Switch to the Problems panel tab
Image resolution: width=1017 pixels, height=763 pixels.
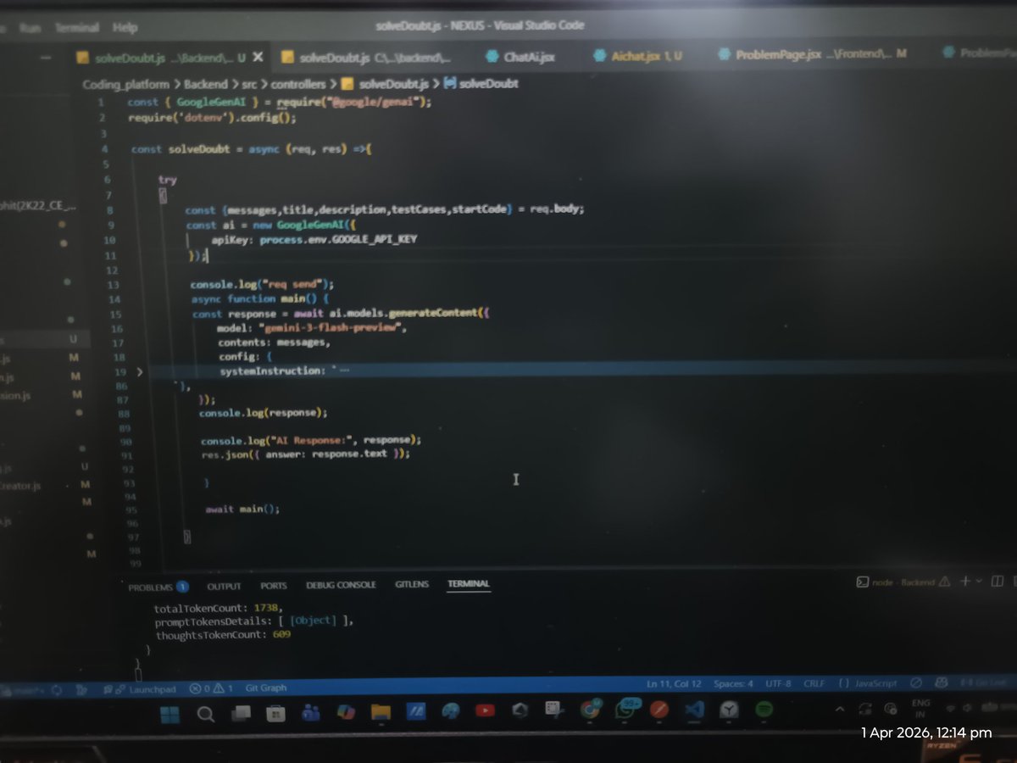[x=158, y=585]
